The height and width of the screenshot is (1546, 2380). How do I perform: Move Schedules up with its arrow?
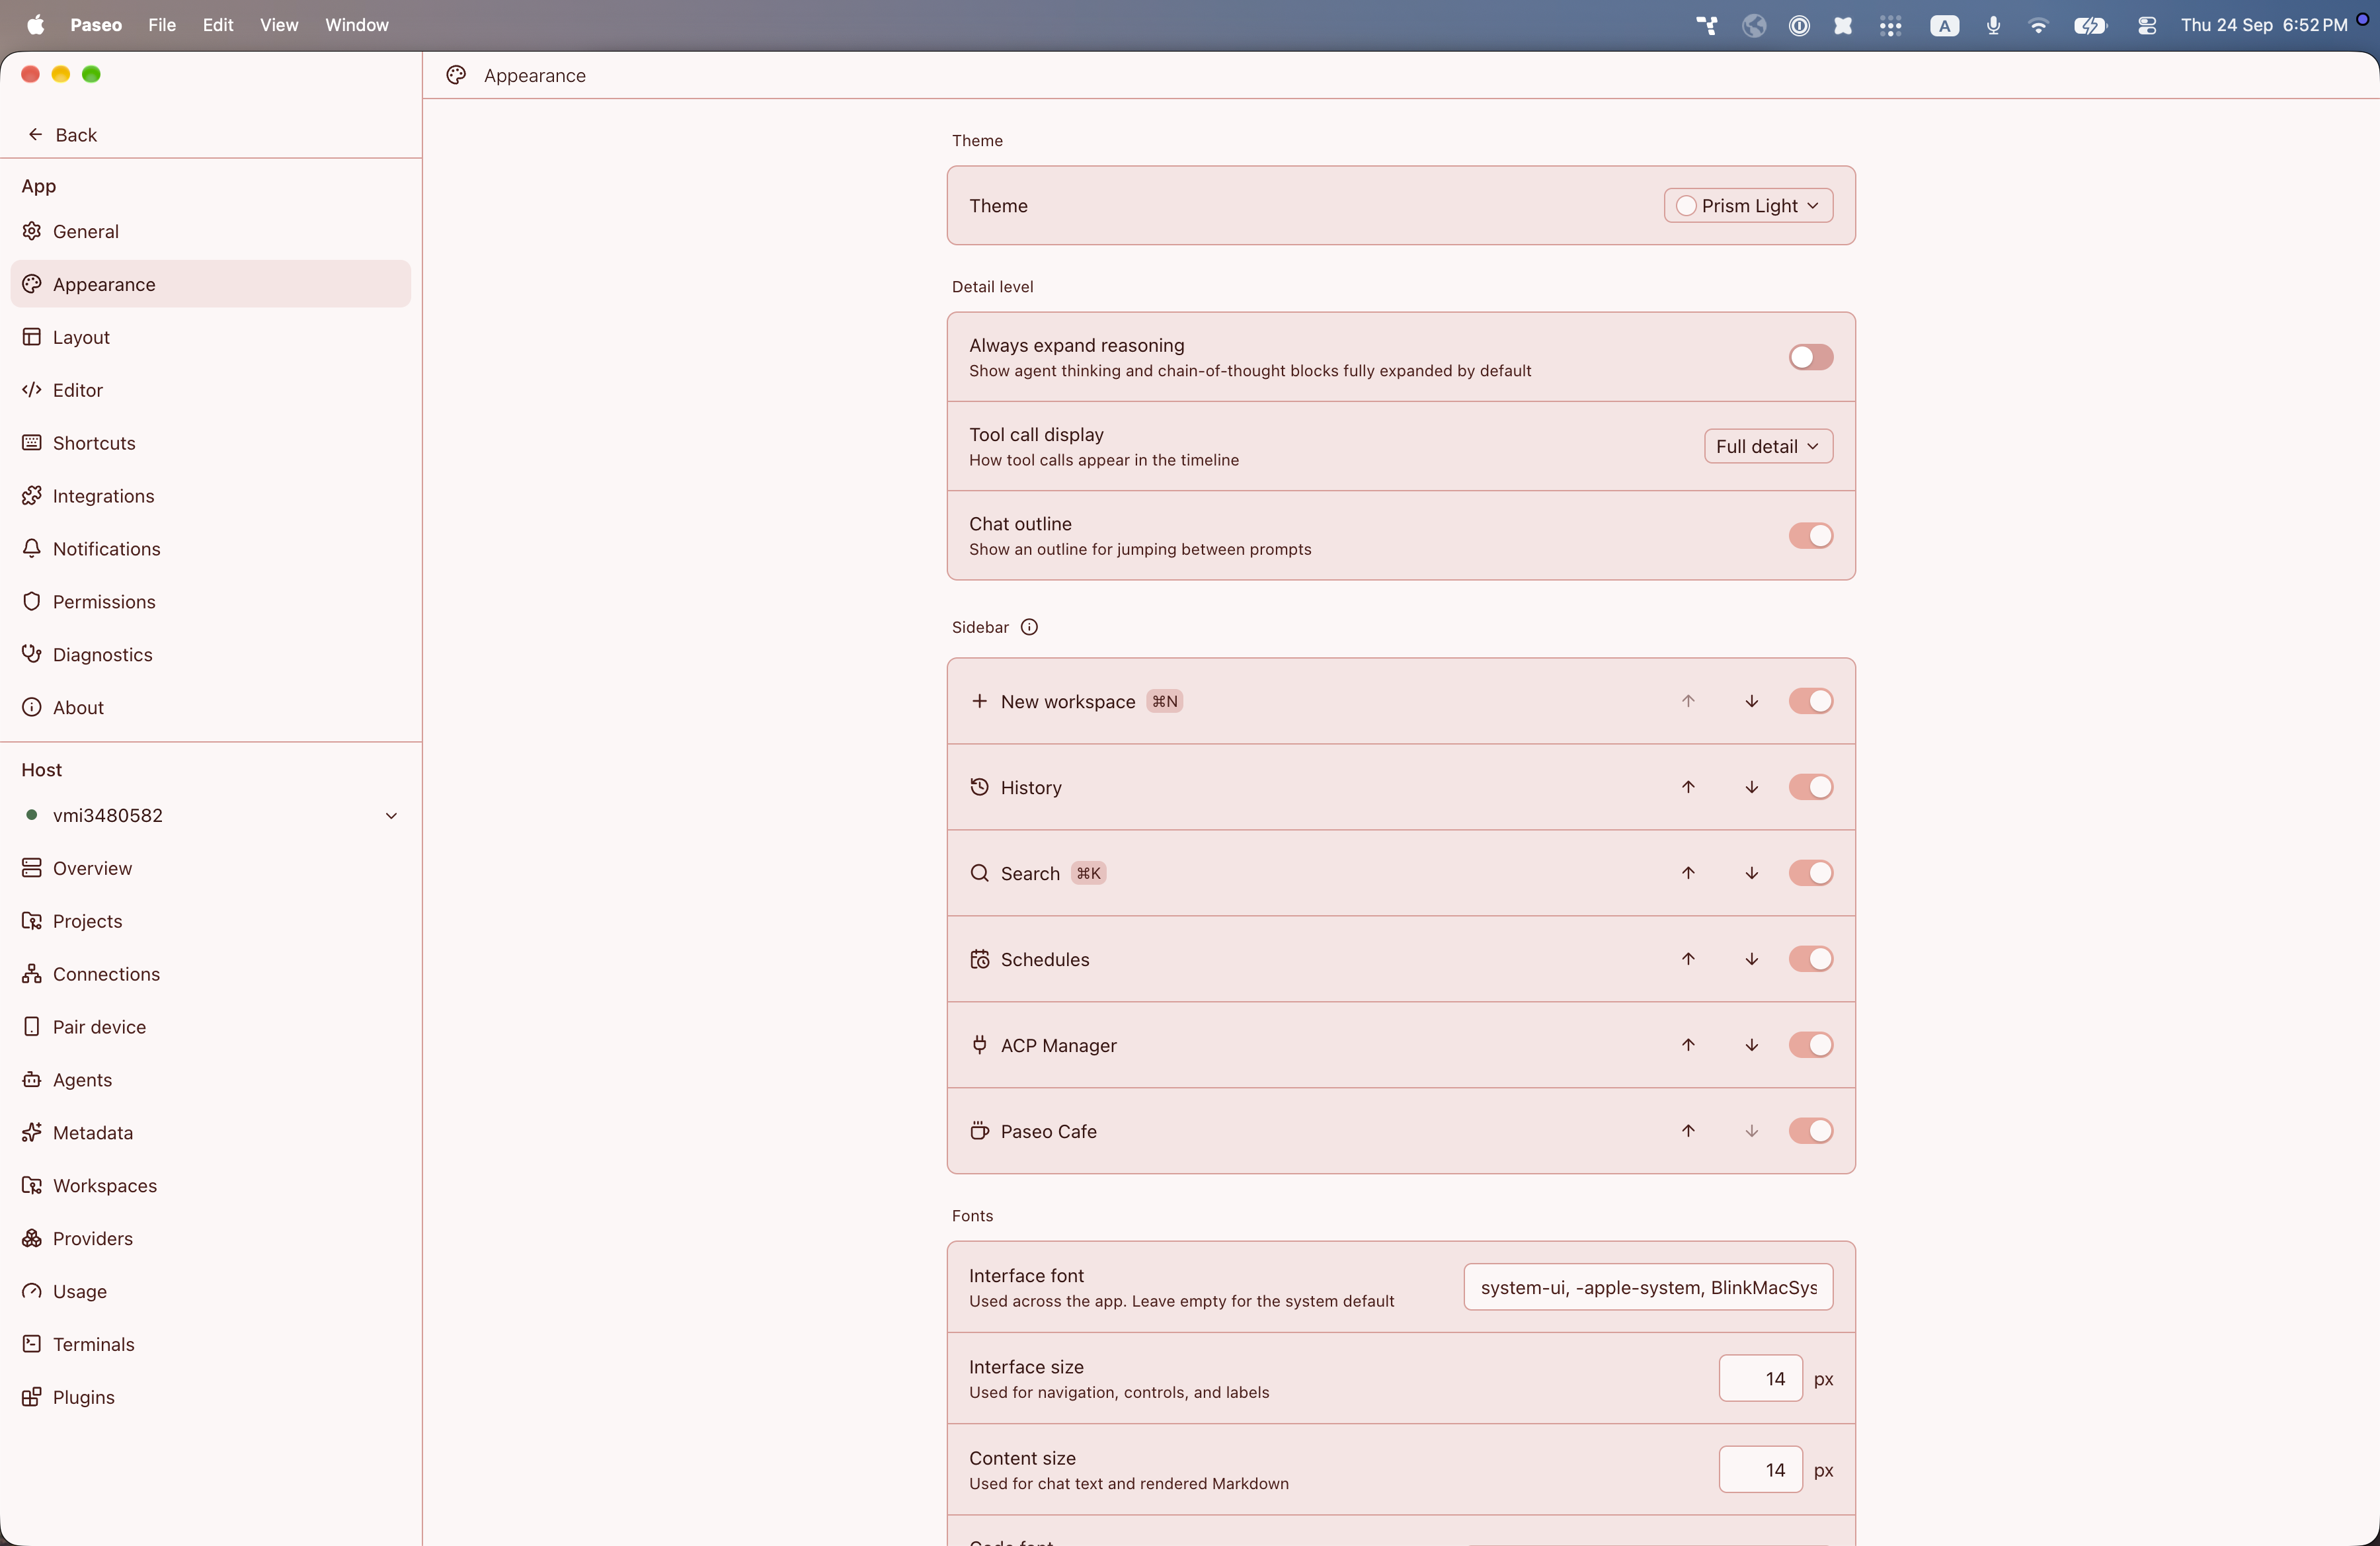pos(1688,959)
